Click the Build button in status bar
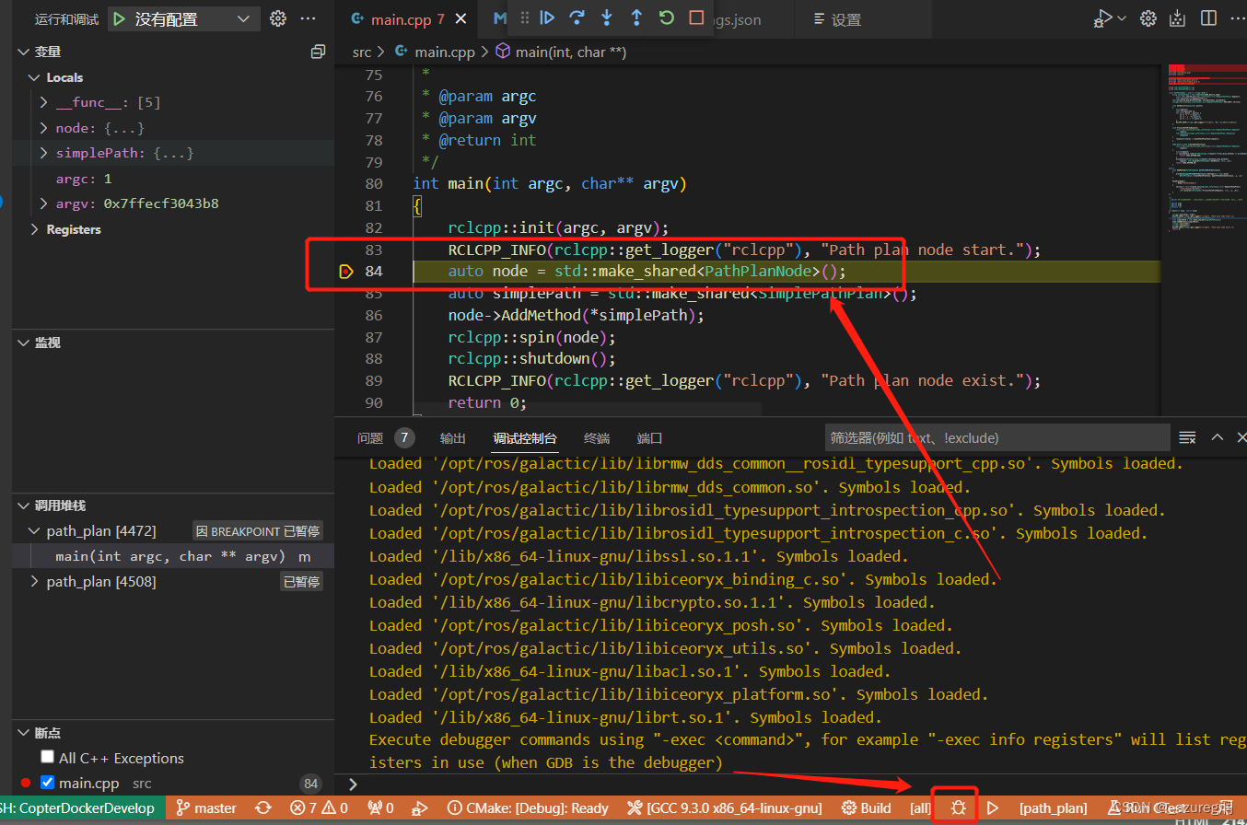This screenshot has height=825, width=1247. [x=867, y=808]
